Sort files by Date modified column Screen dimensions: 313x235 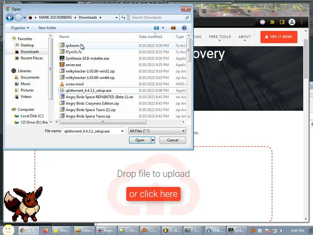point(150,37)
